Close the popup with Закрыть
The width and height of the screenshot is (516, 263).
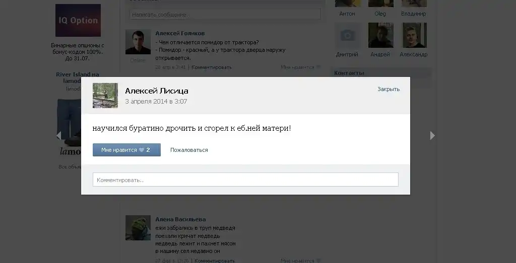(389, 89)
